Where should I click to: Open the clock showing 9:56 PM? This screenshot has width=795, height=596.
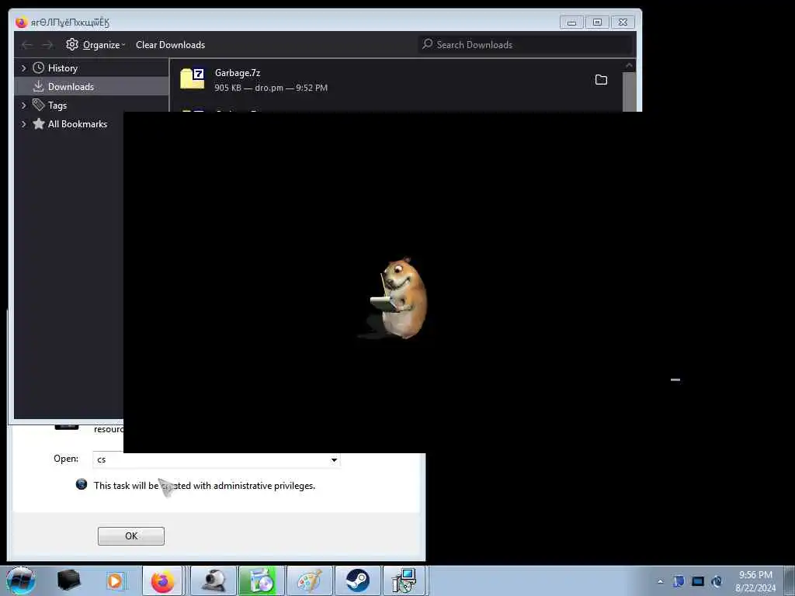(x=755, y=581)
